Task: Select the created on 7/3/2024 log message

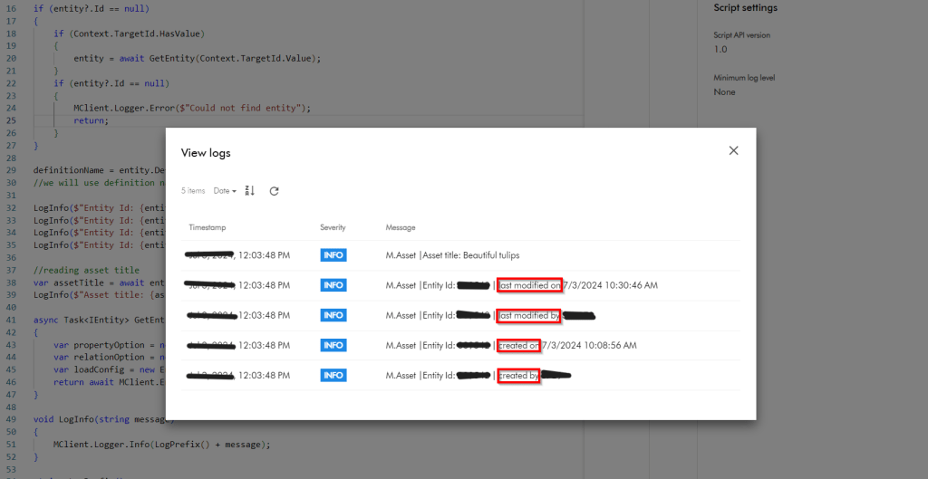Action: pos(519,345)
